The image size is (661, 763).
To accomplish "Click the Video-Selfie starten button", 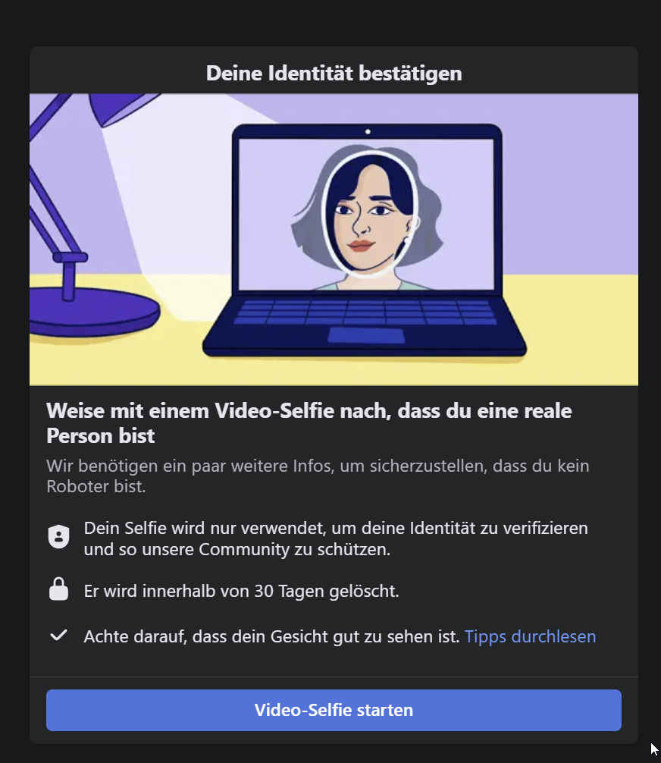I will [334, 710].
